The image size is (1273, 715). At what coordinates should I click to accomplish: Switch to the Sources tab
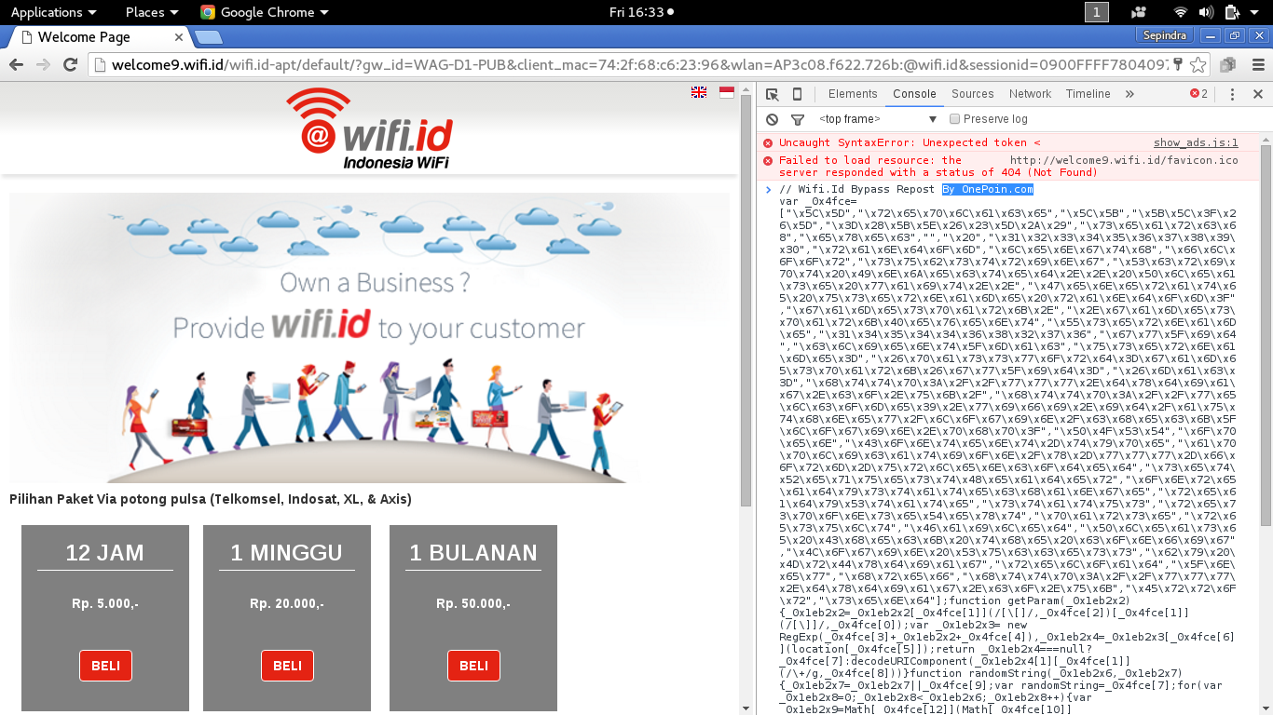coord(973,94)
